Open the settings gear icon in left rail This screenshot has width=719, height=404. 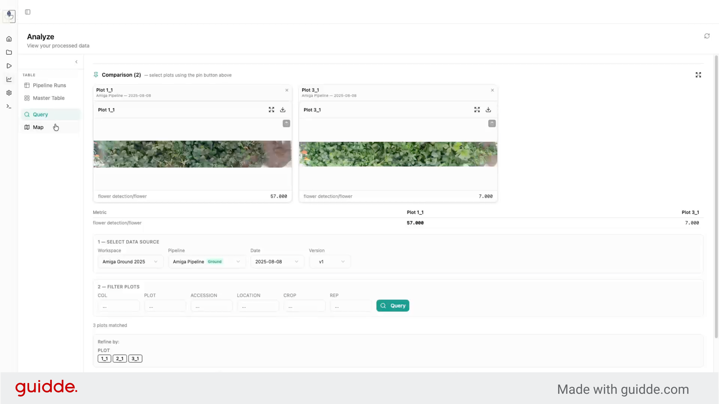9,93
